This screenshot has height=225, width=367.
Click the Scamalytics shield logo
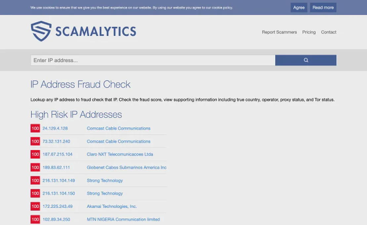pyautogui.click(x=41, y=31)
